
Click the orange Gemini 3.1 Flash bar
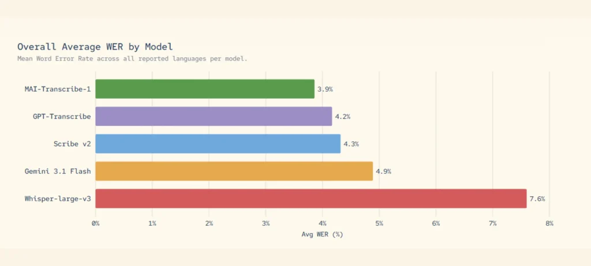[234, 171]
